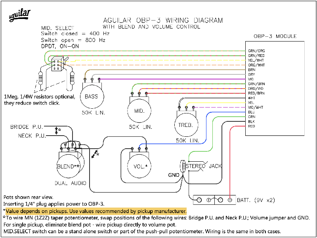Viewport: 317px width, 238px height.
Task: Click 'they reduce switch click.' text
Action: [32, 103]
